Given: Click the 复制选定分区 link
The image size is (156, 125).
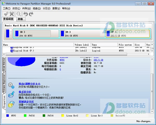Looking at the screenshot, I should click(26, 102).
